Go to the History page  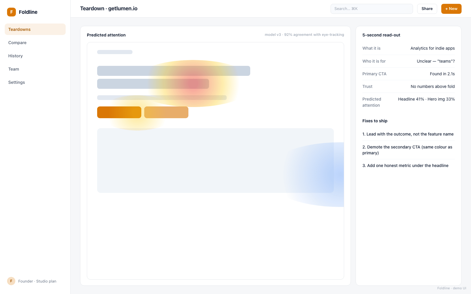(x=35, y=56)
